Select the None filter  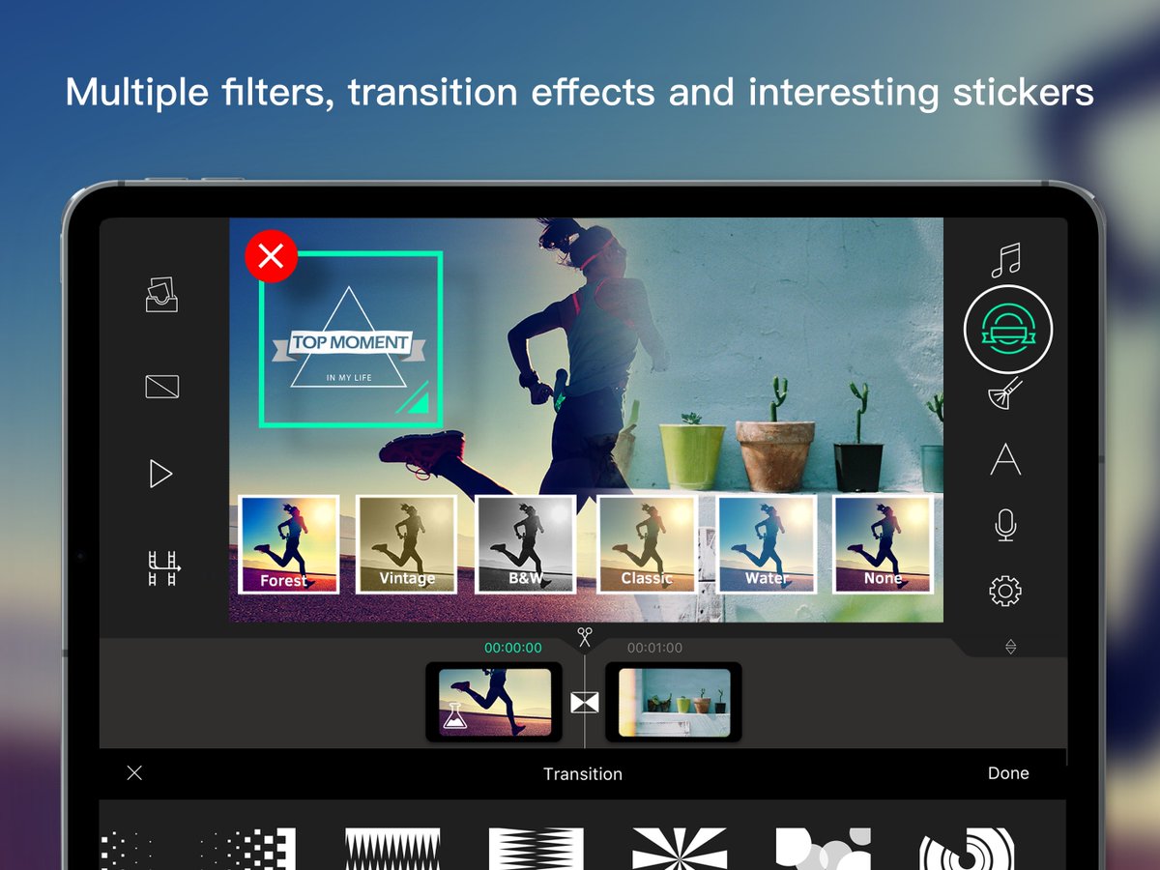click(x=883, y=544)
